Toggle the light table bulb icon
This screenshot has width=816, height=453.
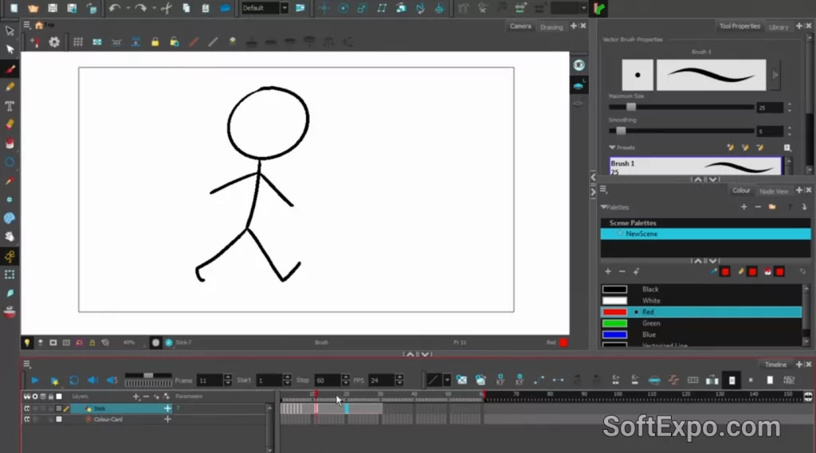coord(26,343)
